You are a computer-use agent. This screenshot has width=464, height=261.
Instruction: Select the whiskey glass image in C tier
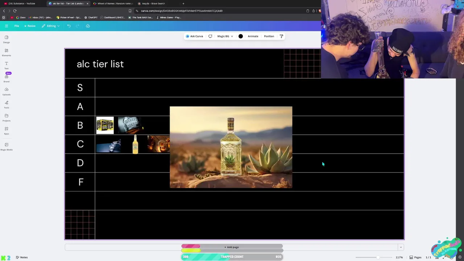(158, 144)
